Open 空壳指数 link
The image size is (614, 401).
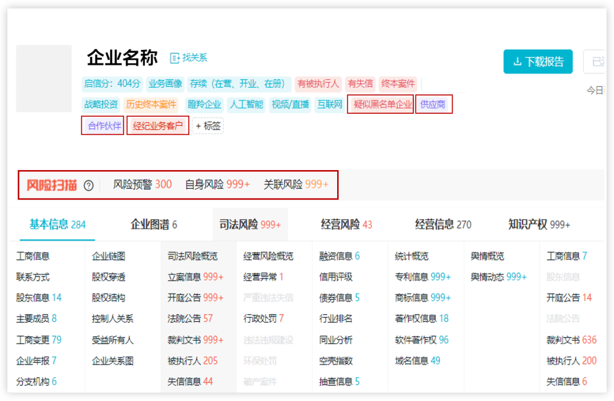click(x=336, y=360)
